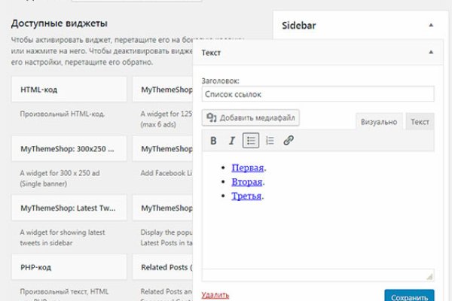This screenshot has width=452, height=301.
Task: Toggle numbered list formatting
Action: click(x=270, y=141)
